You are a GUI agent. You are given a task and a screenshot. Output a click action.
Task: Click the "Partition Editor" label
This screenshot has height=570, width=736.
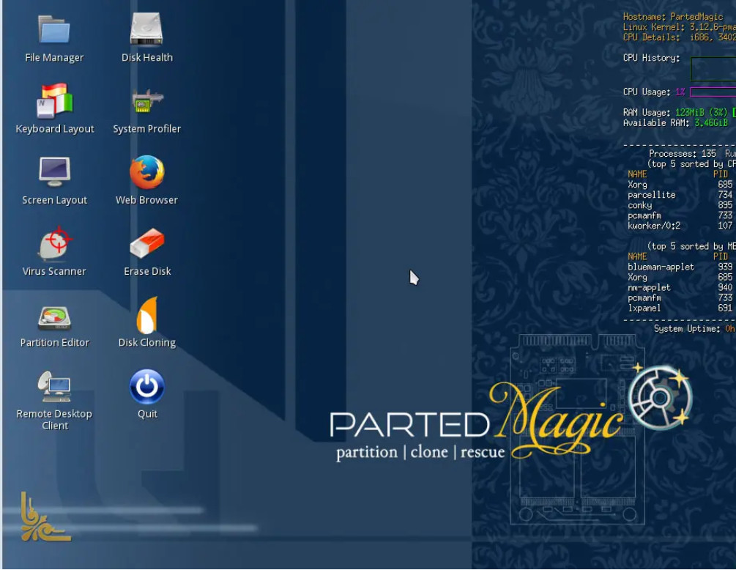click(x=55, y=343)
